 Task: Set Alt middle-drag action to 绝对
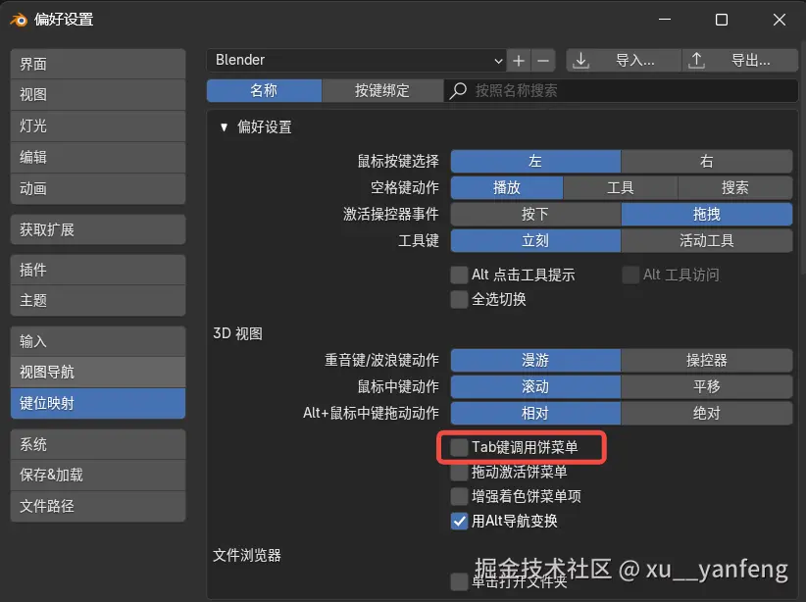pos(707,414)
